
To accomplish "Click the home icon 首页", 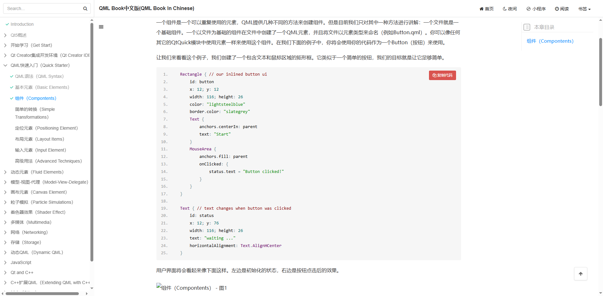I will pyautogui.click(x=481, y=9).
